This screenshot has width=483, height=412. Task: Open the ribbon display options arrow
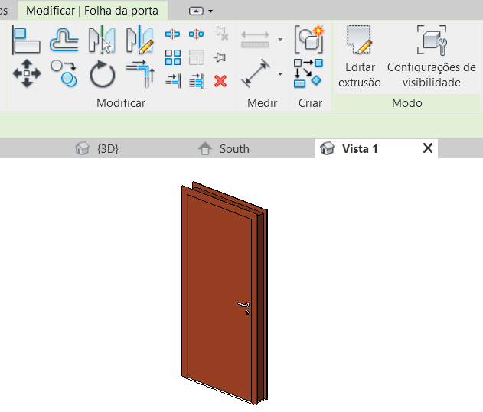coord(210,11)
